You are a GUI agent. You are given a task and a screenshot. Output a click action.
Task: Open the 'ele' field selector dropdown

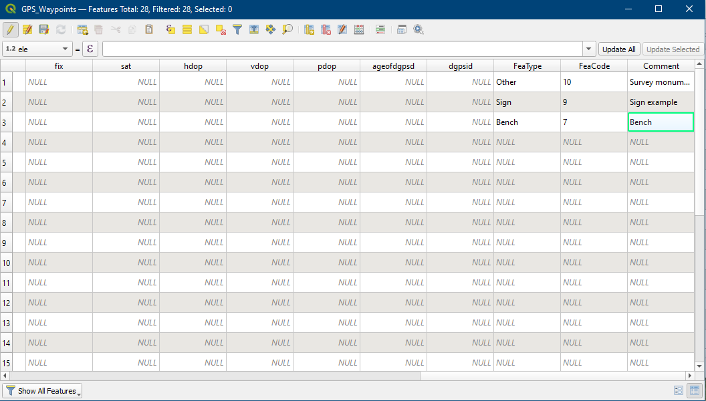point(37,49)
